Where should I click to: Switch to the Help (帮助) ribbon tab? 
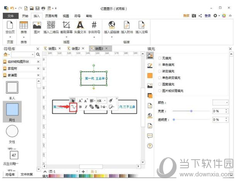coord(89,16)
